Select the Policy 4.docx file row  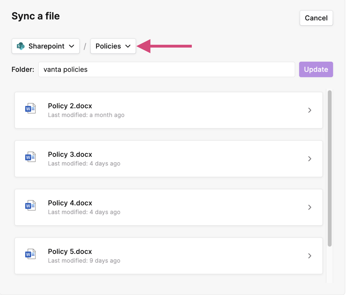[168, 207]
